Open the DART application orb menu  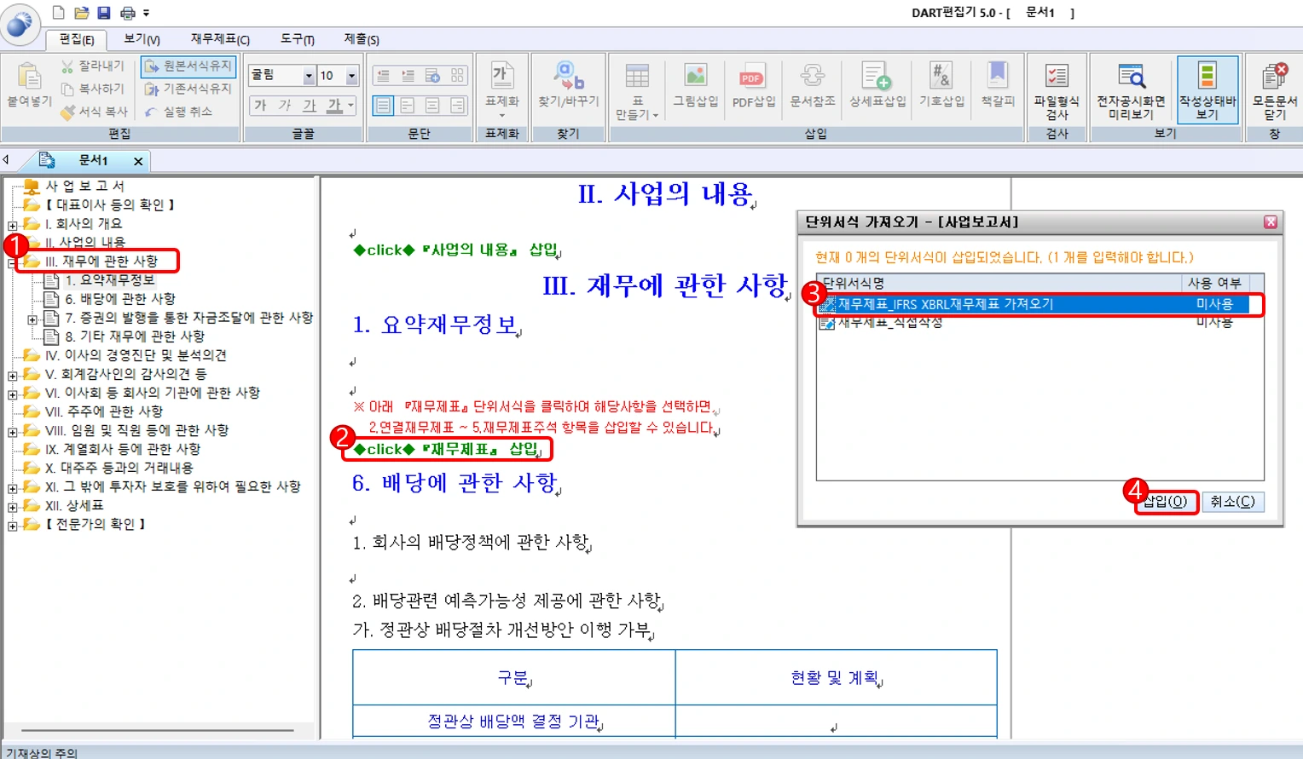19,24
